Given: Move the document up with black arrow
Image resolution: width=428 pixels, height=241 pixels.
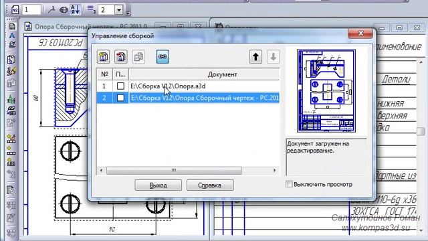Looking at the screenshot, I should (255, 56).
